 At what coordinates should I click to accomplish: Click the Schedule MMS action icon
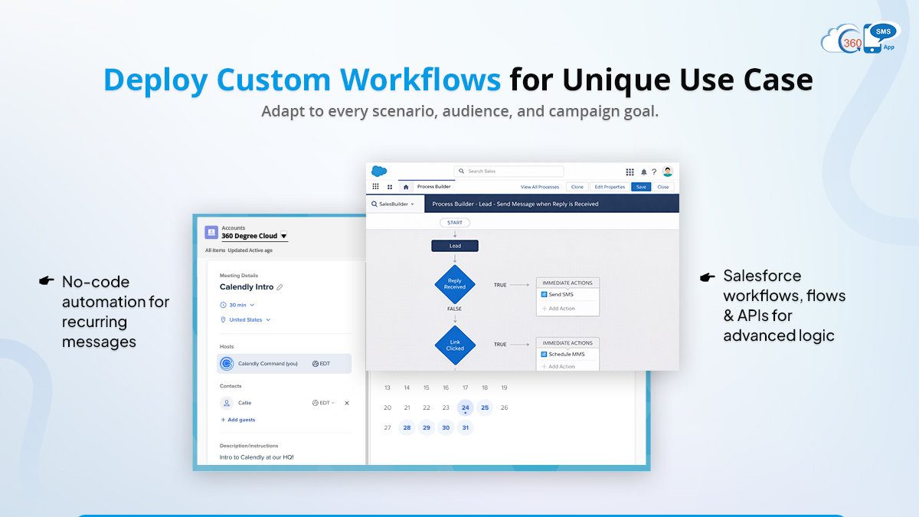[544, 355]
